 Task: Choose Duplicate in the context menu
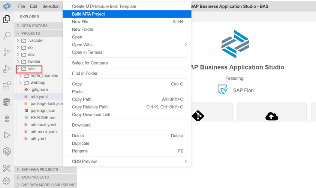tap(127, 143)
